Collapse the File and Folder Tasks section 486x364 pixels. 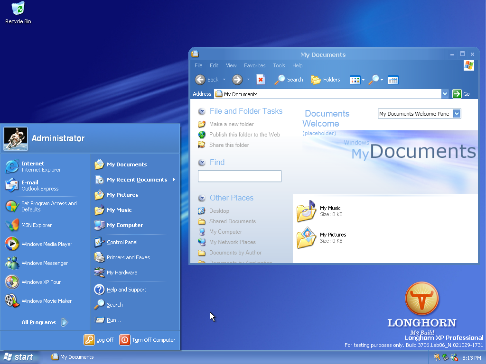(x=202, y=111)
